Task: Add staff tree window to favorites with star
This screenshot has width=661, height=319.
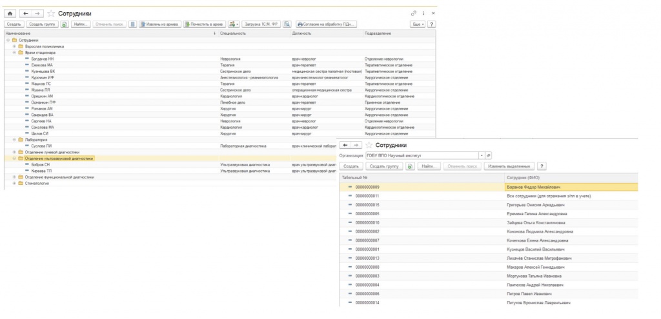Action: (x=51, y=14)
